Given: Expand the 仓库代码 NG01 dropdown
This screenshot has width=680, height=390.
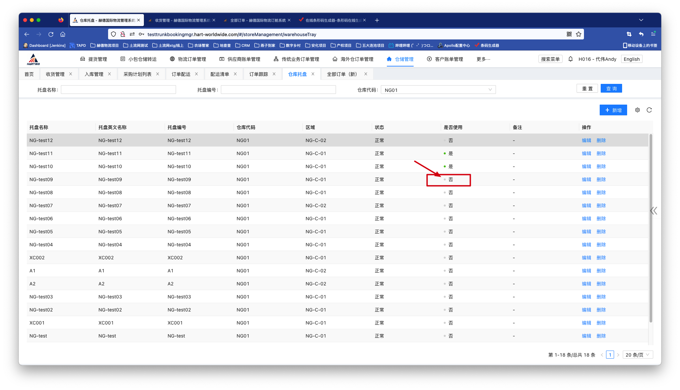Looking at the screenshot, I should pos(438,90).
